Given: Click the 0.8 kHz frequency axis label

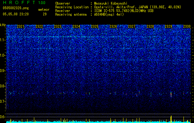Looking at the screenshot, I should 3,86.
